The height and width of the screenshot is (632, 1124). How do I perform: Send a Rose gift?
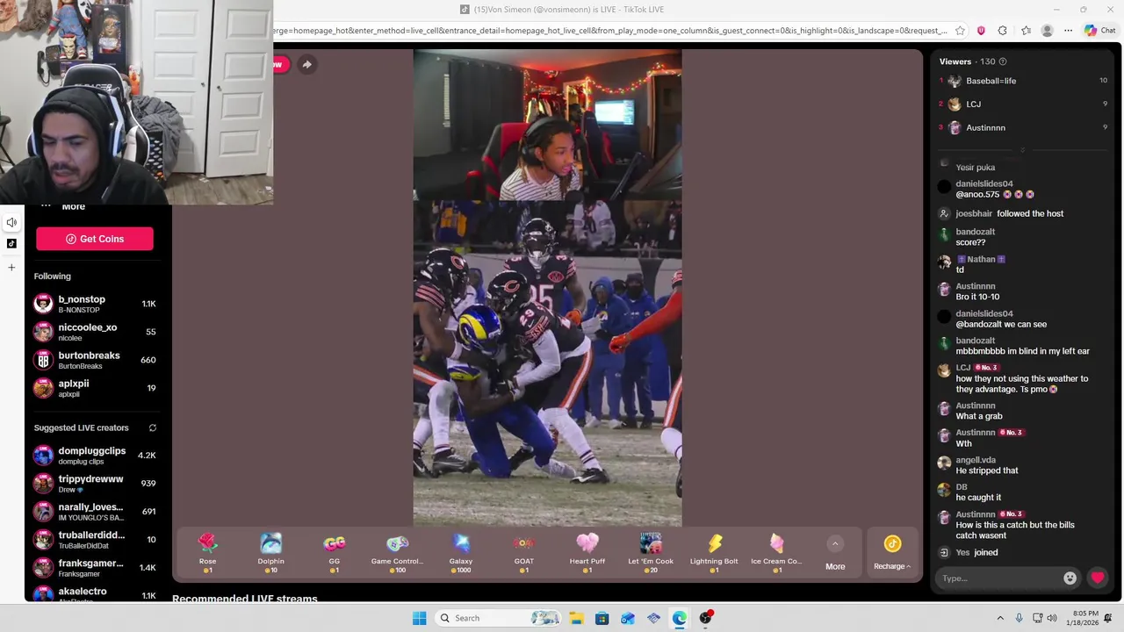[x=207, y=553]
